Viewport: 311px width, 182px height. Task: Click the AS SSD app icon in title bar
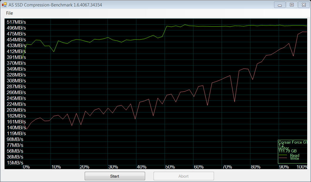tap(4, 5)
